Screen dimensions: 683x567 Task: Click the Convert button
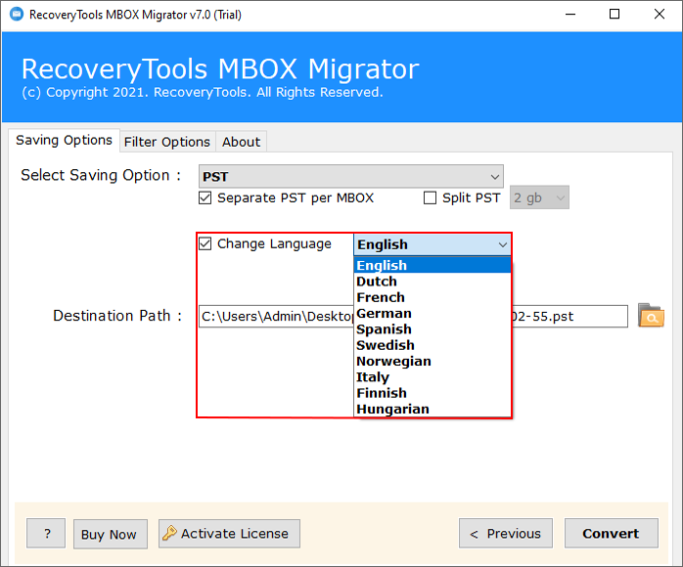point(612,533)
